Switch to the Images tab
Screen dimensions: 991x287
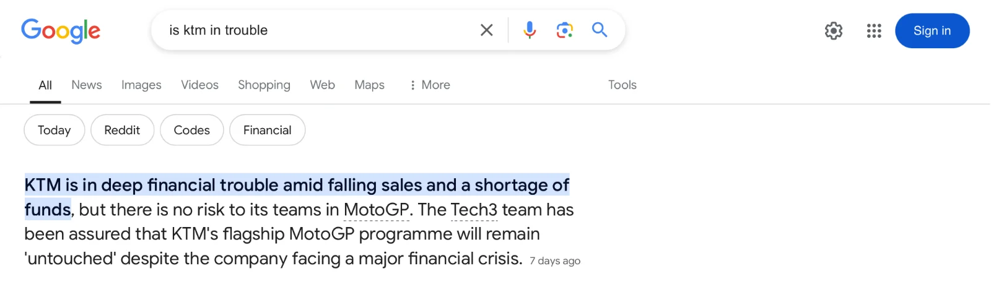(141, 85)
